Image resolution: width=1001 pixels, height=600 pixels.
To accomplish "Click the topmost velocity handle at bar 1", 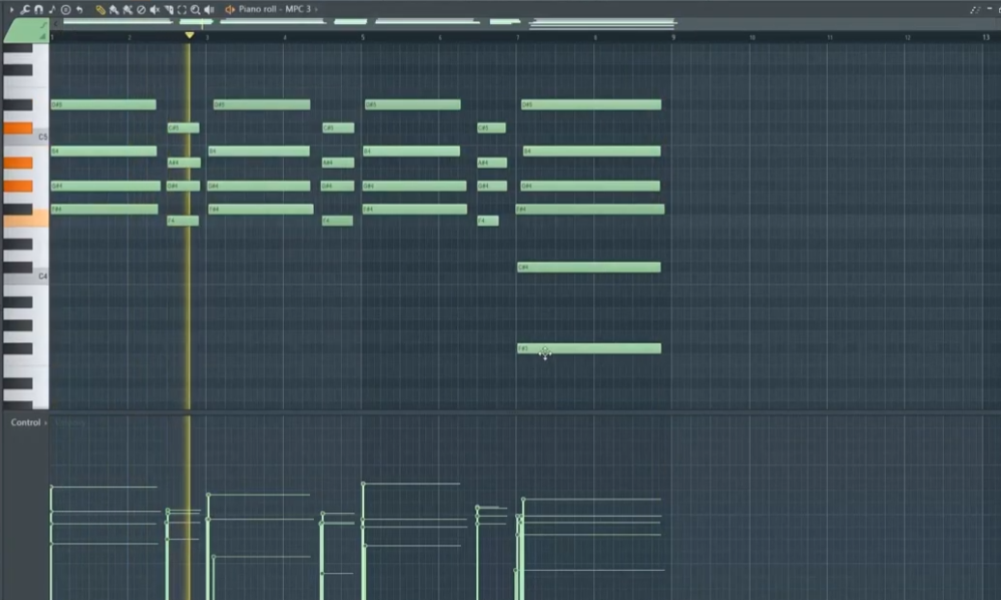I will point(52,487).
